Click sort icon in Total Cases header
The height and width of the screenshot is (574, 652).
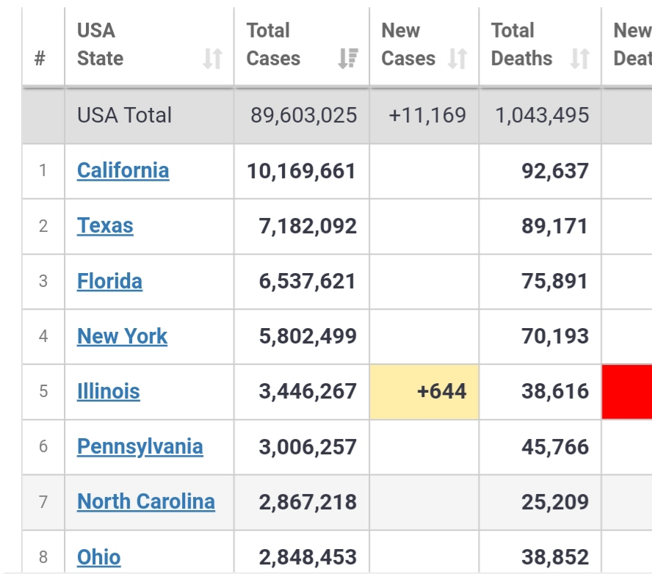pyautogui.click(x=347, y=59)
